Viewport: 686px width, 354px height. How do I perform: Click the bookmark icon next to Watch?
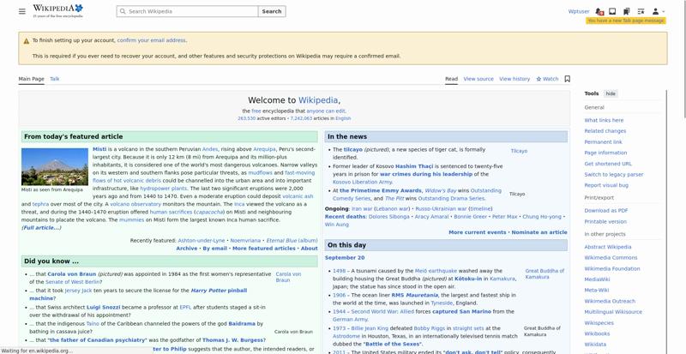(x=568, y=79)
